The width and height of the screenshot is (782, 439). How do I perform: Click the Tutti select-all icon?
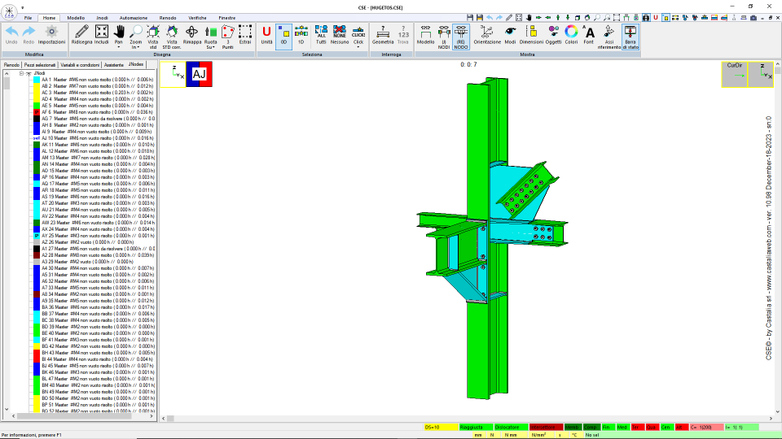321,35
